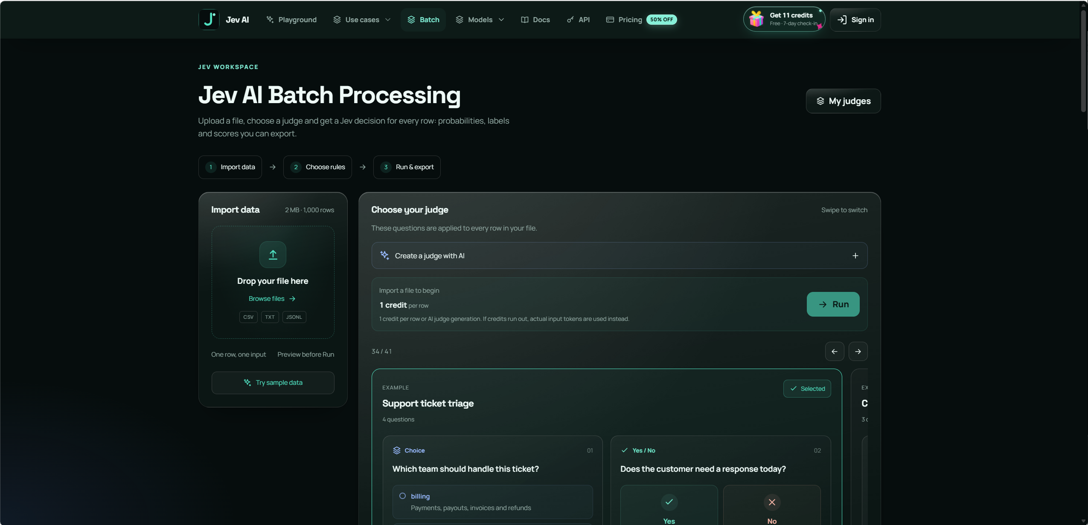
Task: Click the gift box credits icon
Action: (x=756, y=19)
